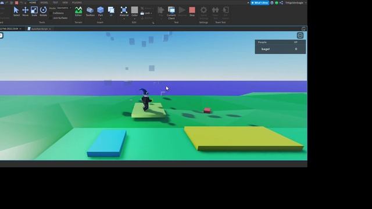The width and height of the screenshot is (372, 209).
Task: Expand the Part dropdown arrow
Action: [x=101, y=19]
